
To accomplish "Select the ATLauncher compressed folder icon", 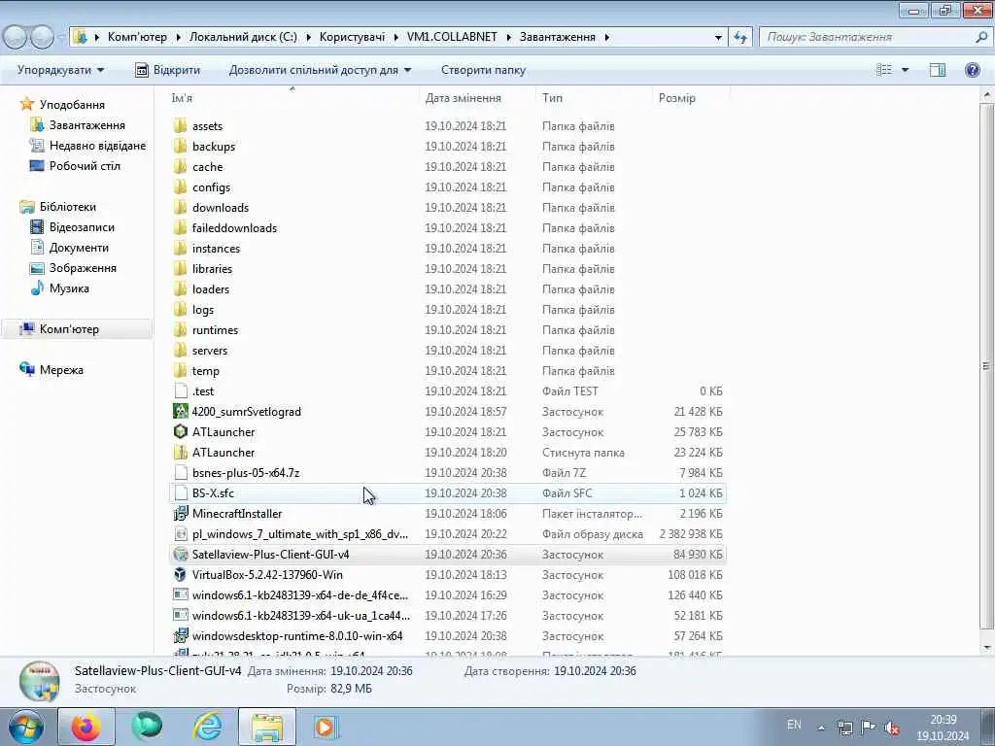I will pos(180,453).
